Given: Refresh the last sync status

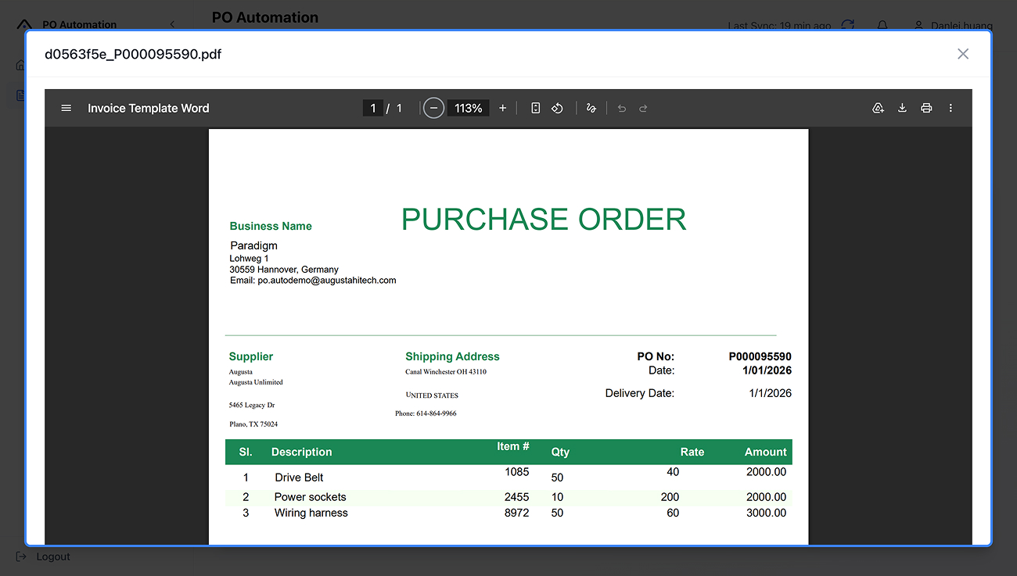Looking at the screenshot, I should pyautogui.click(x=847, y=25).
